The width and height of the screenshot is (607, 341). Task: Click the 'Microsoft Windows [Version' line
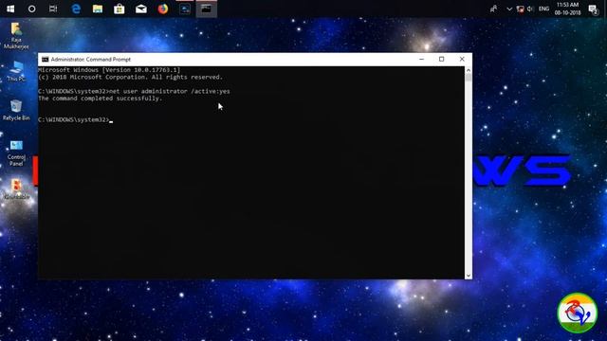click(x=109, y=70)
